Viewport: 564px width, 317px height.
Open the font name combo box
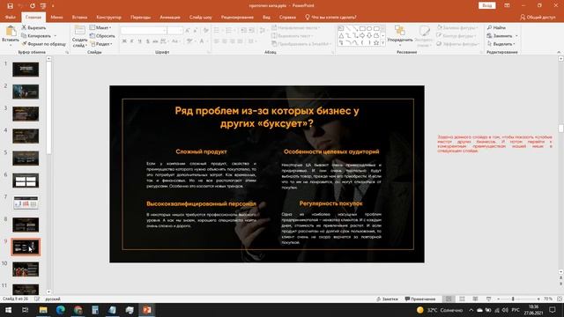point(144,31)
